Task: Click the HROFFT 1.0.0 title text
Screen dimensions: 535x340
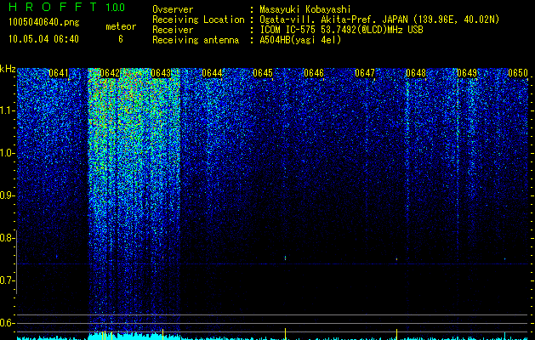Action: pos(66,7)
